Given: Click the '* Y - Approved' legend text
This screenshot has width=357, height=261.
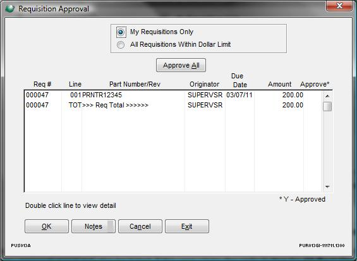Looking at the screenshot, I should [302, 199].
